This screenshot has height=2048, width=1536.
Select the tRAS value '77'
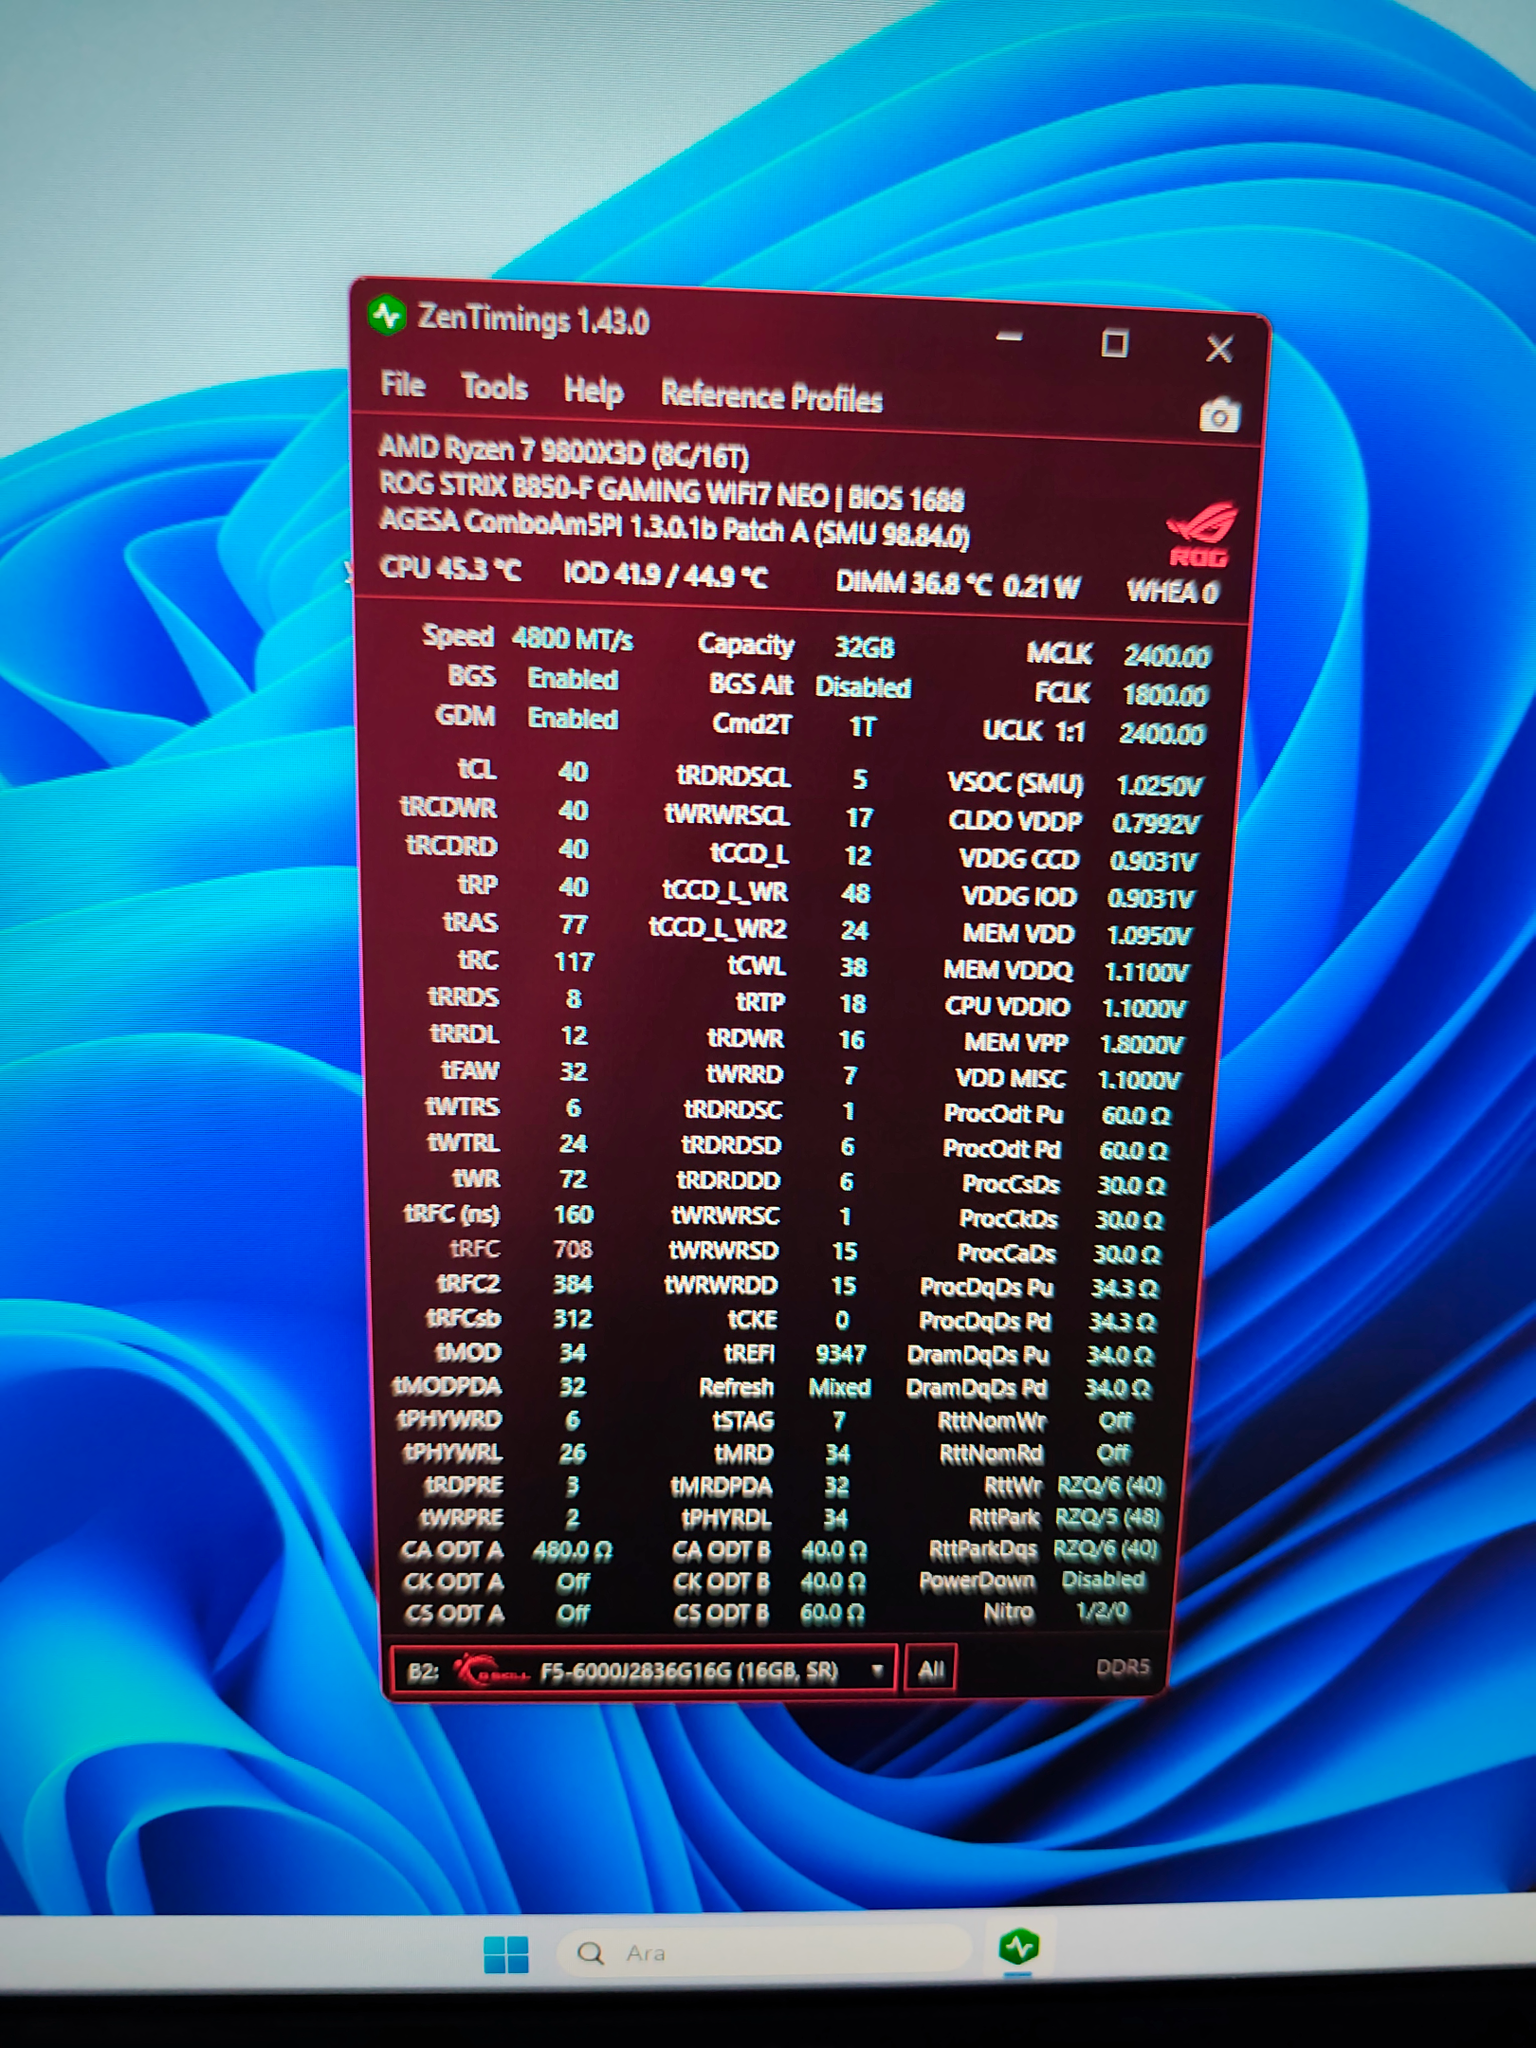point(574,924)
